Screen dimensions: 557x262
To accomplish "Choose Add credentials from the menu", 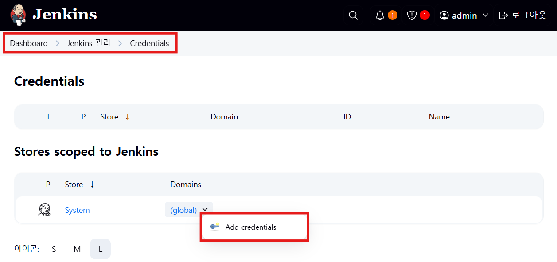I will 254,227.
